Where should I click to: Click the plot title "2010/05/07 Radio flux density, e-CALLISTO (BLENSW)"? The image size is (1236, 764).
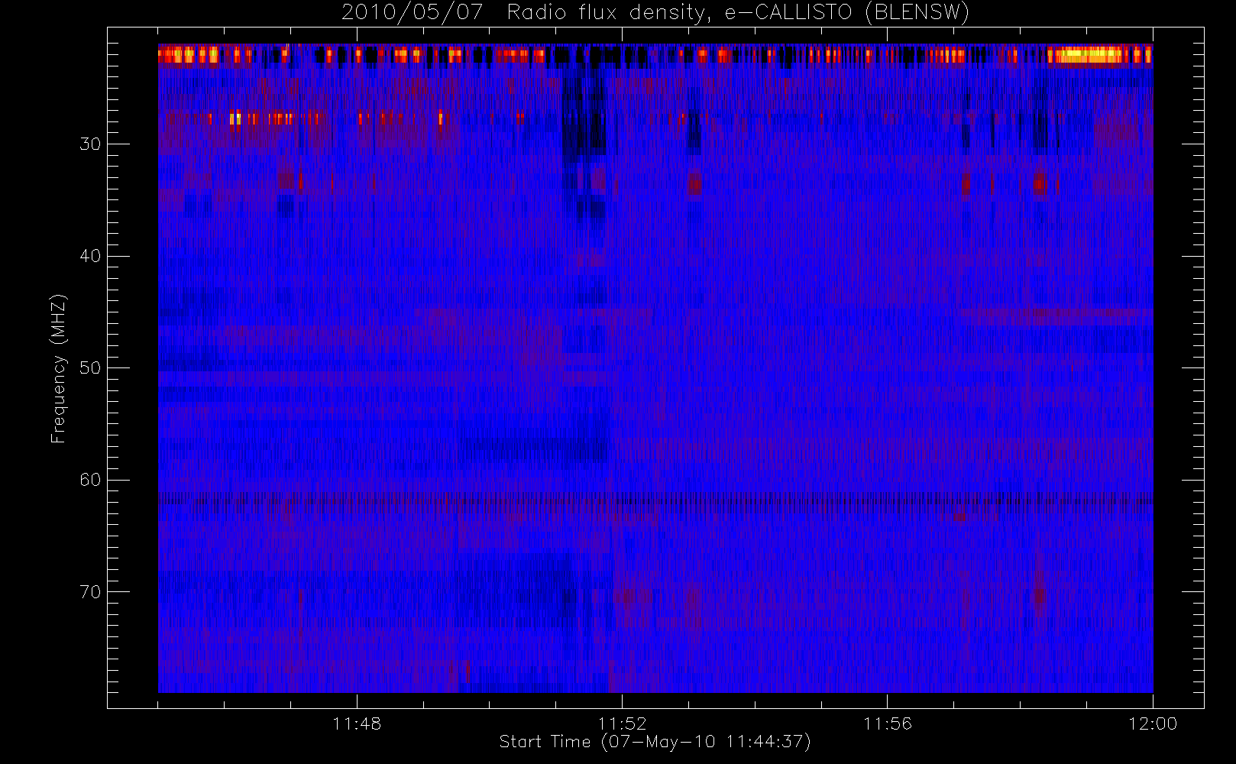tap(655, 13)
